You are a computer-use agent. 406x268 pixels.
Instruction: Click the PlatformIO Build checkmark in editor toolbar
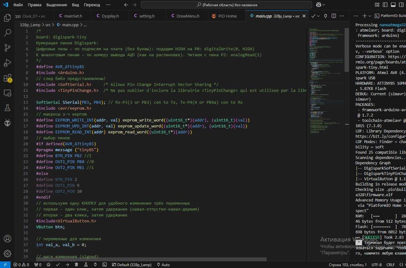click(x=313, y=16)
